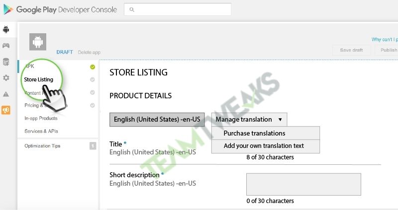Image resolution: width=398 pixels, height=210 pixels.
Task: Click the STORE LISTING heading
Action: pos(139,72)
